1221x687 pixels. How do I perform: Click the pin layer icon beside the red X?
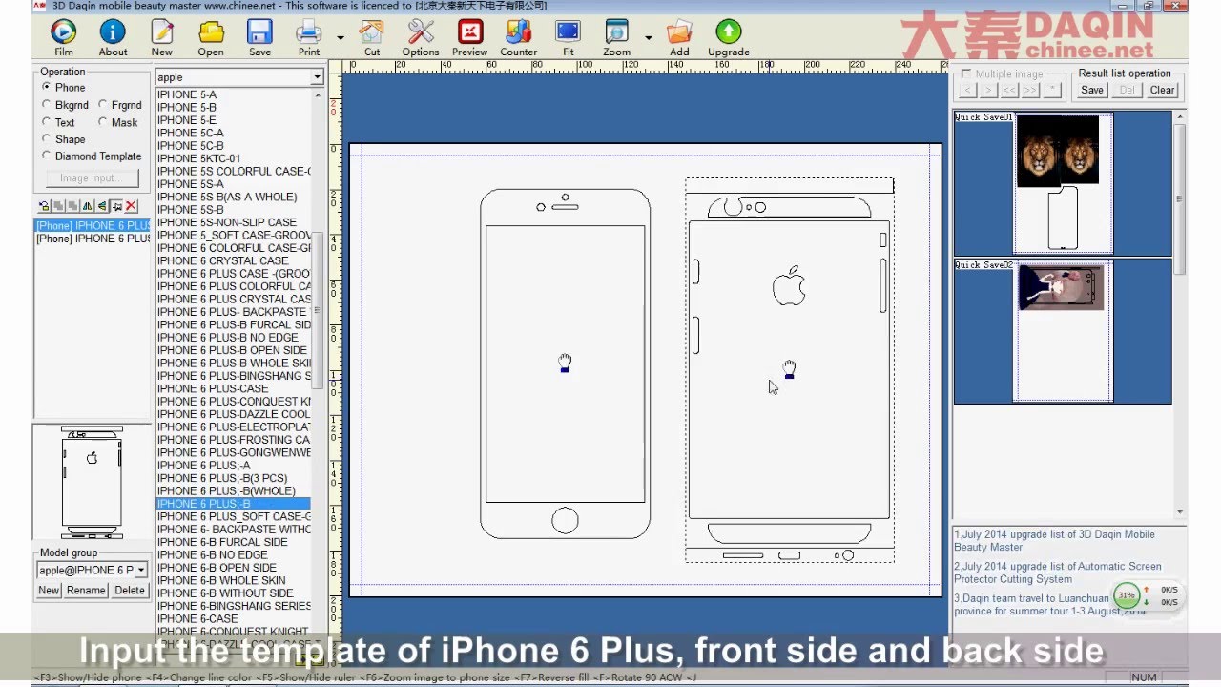(116, 206)
